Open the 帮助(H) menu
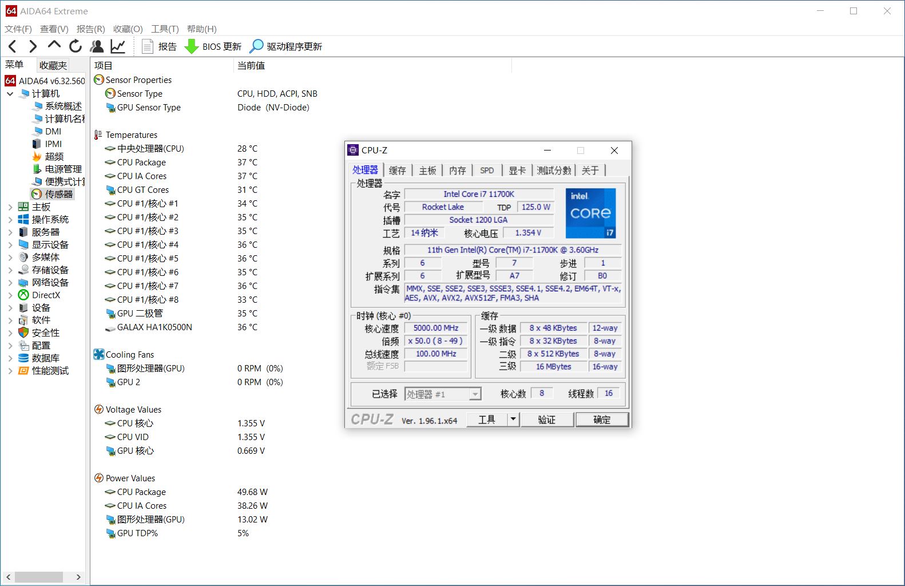The width and height of the screenshot is (905, 586). pos(202,29)
